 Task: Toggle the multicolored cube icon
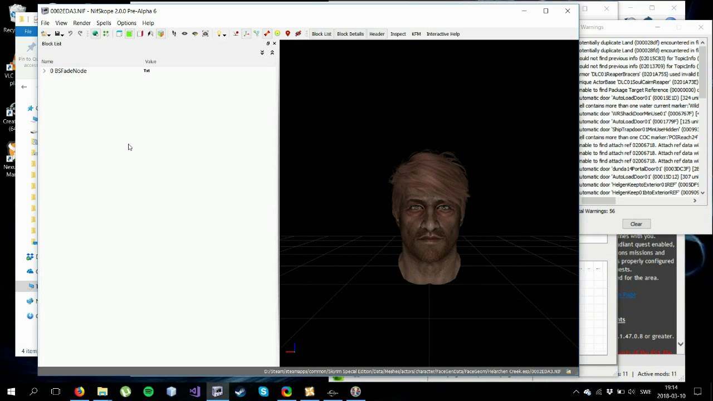pyautogui.click(x=161, y=34)
